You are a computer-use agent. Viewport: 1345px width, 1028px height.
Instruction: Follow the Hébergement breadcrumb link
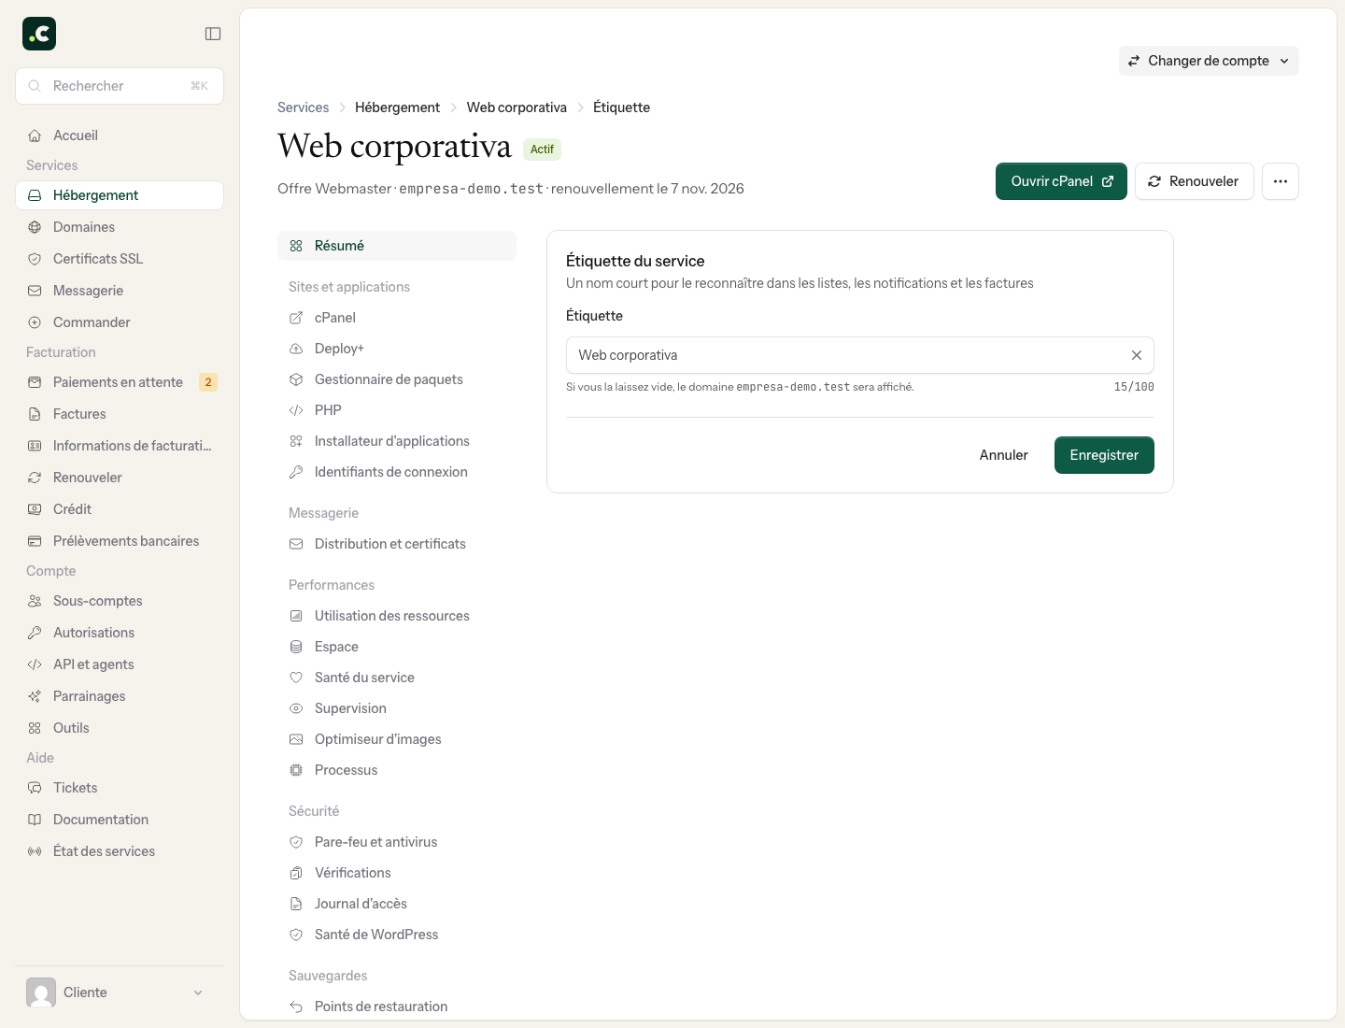coord(397,107)
